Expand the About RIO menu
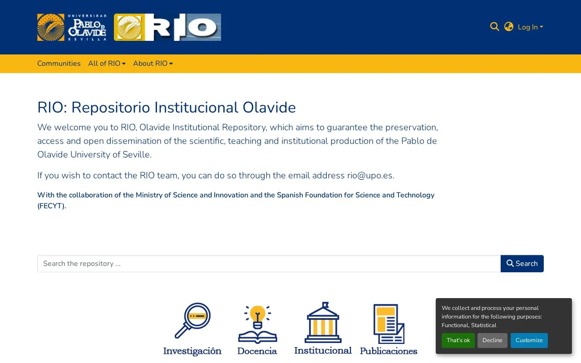 pyautogui.click(x=153, y=64)
